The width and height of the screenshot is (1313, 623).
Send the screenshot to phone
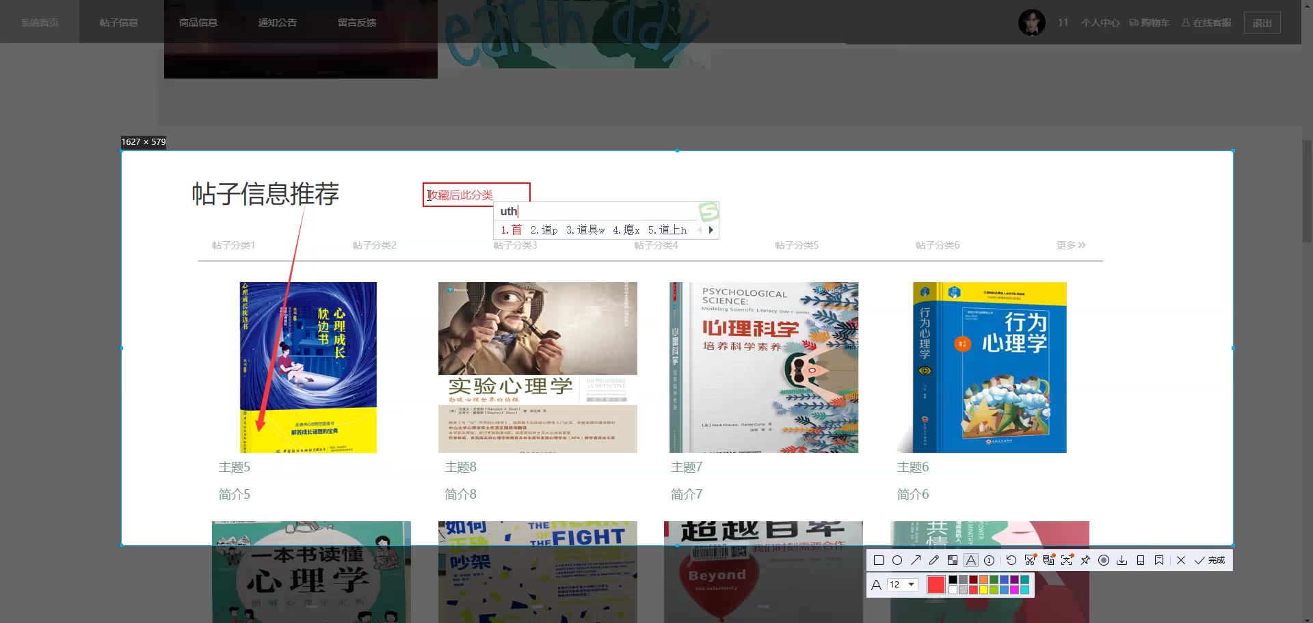(x=1141, y=560)
